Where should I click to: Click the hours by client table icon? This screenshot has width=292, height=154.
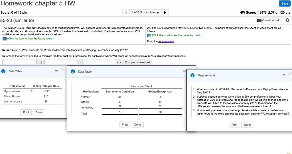coord(149,36)
